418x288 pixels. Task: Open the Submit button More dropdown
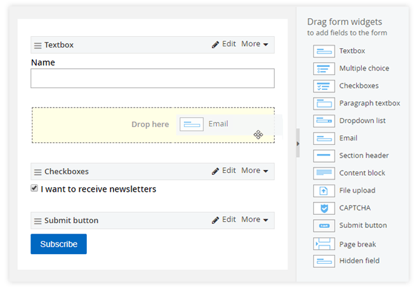point(255,220)
